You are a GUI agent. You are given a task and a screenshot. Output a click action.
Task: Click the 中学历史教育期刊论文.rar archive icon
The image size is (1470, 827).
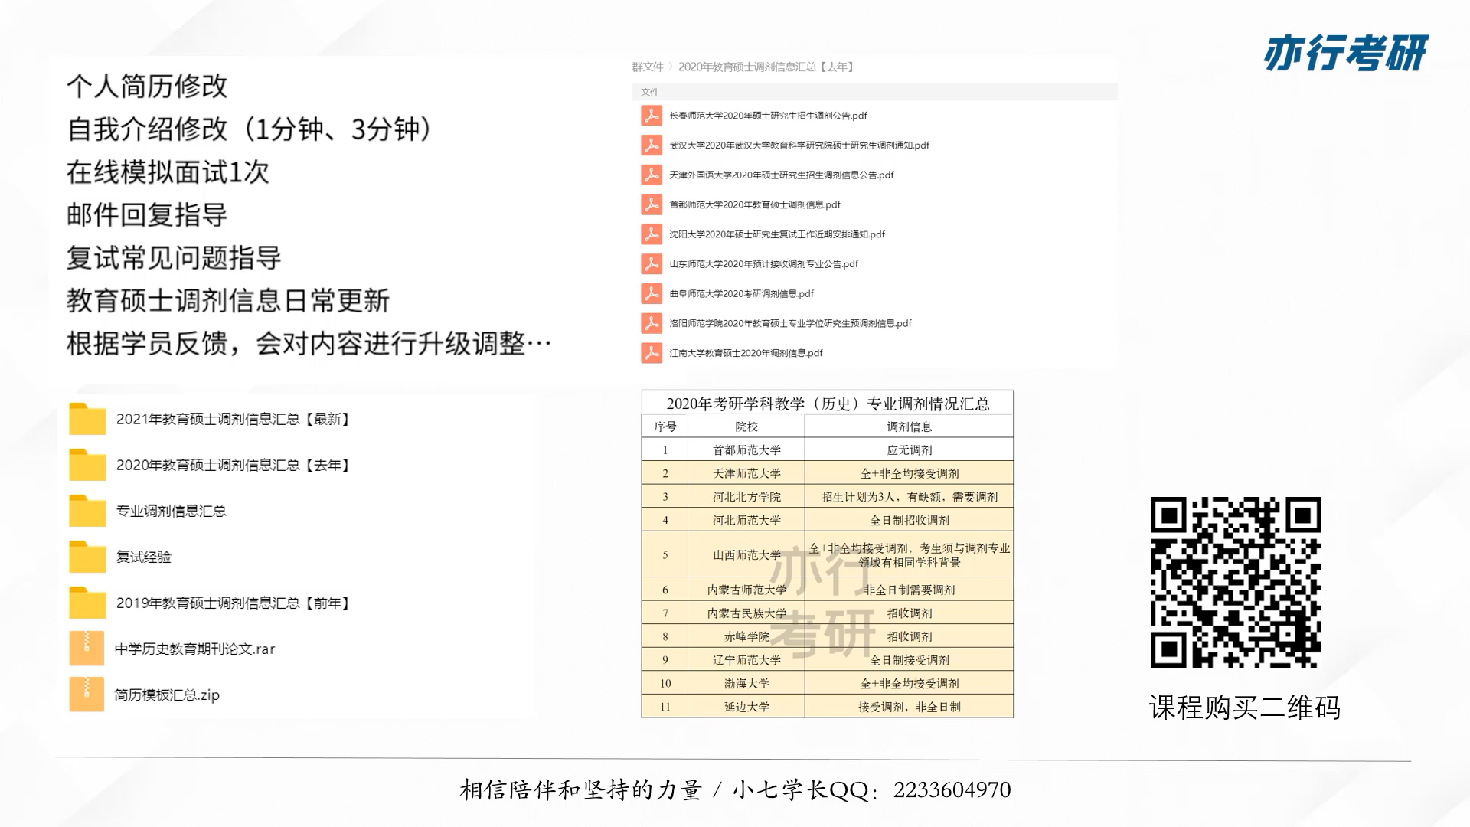click(x=87, y=649)
